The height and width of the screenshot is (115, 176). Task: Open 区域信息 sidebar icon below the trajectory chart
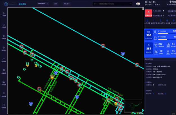click(x=4, y=70)
